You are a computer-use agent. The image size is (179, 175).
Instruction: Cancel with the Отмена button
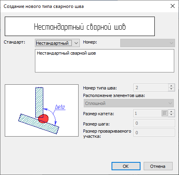(158, 166)
